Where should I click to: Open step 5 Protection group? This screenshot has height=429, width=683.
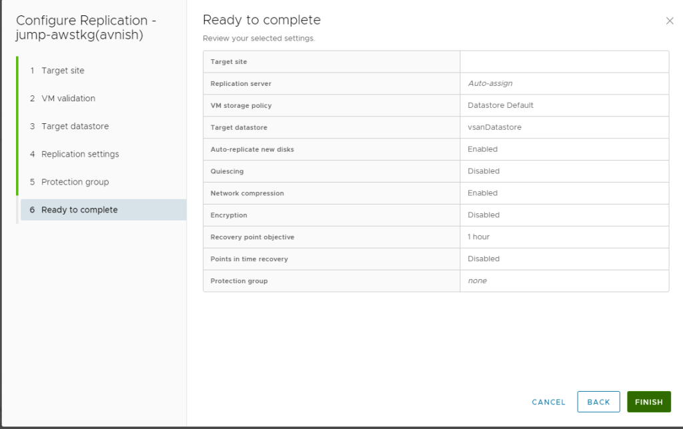[75, 182]
